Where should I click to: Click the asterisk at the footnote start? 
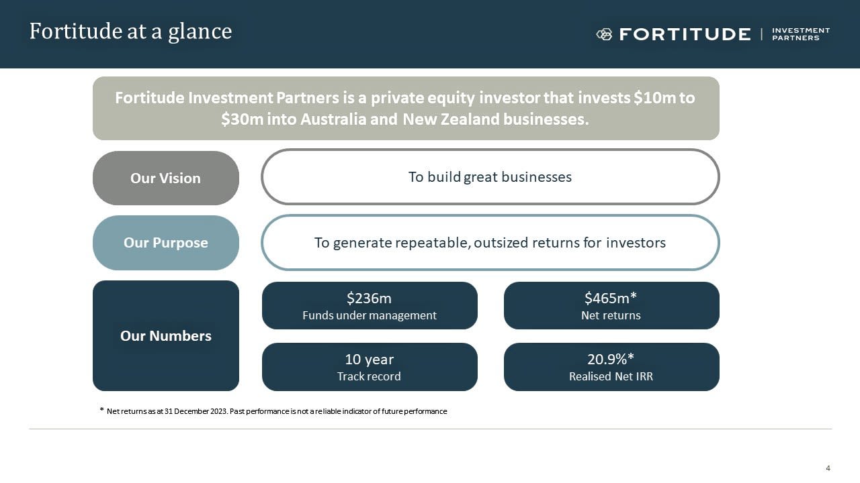pos(101,411)
